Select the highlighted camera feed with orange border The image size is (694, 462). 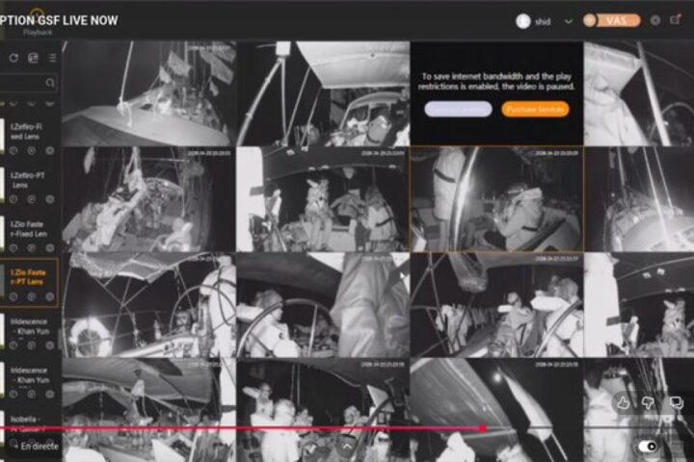(x=495, y=199)
